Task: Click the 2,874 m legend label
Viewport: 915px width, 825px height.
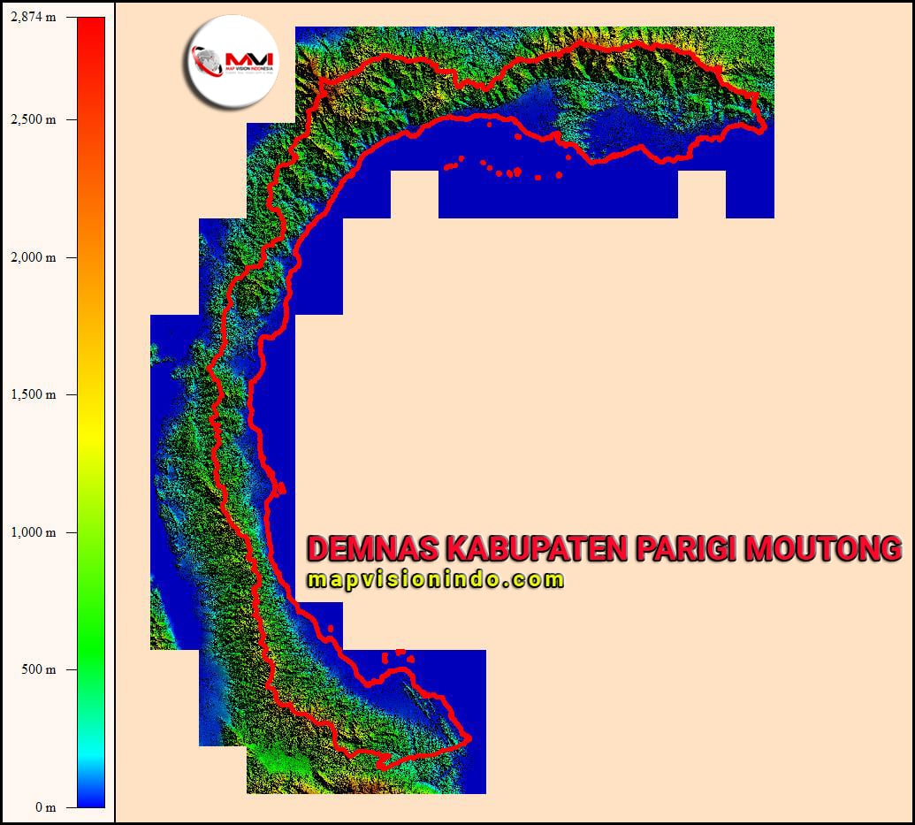Action: pos(33,18)
